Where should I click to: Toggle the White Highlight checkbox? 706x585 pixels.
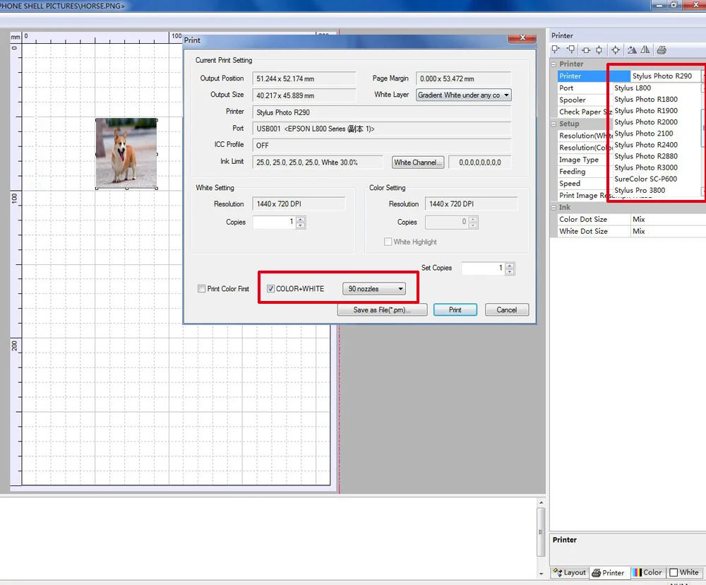(x=388, y=242)
